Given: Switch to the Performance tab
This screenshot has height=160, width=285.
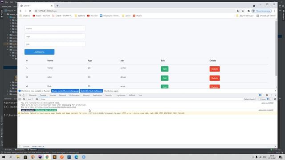Looking at the screenshot, I should [74, 95].
